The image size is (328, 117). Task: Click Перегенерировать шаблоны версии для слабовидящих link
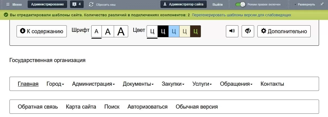241,15
